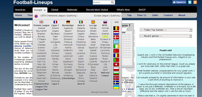Open the Sweden flag league
Image resolution: width=202 pixels, height=97 pixels.
pyautogui.click(x=116, y=82)
